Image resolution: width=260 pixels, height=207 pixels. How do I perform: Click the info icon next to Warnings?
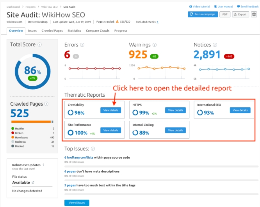155,45
